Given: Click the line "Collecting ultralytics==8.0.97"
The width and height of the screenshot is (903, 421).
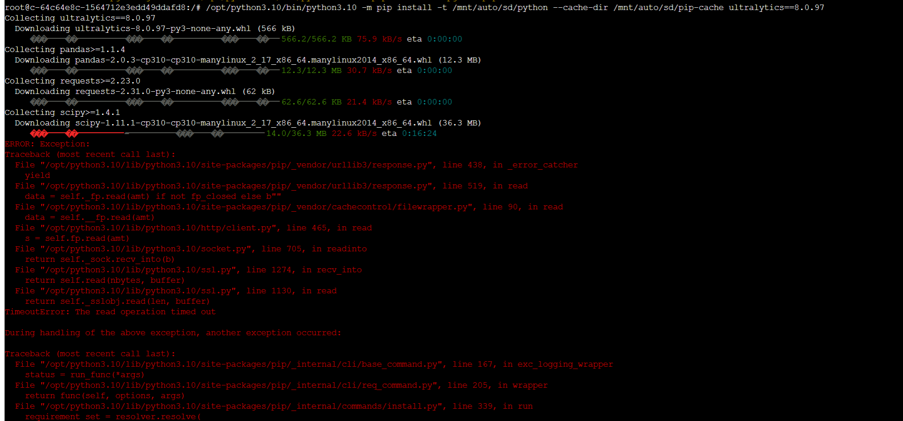Looking at the screenshot, I should (80, 18).
